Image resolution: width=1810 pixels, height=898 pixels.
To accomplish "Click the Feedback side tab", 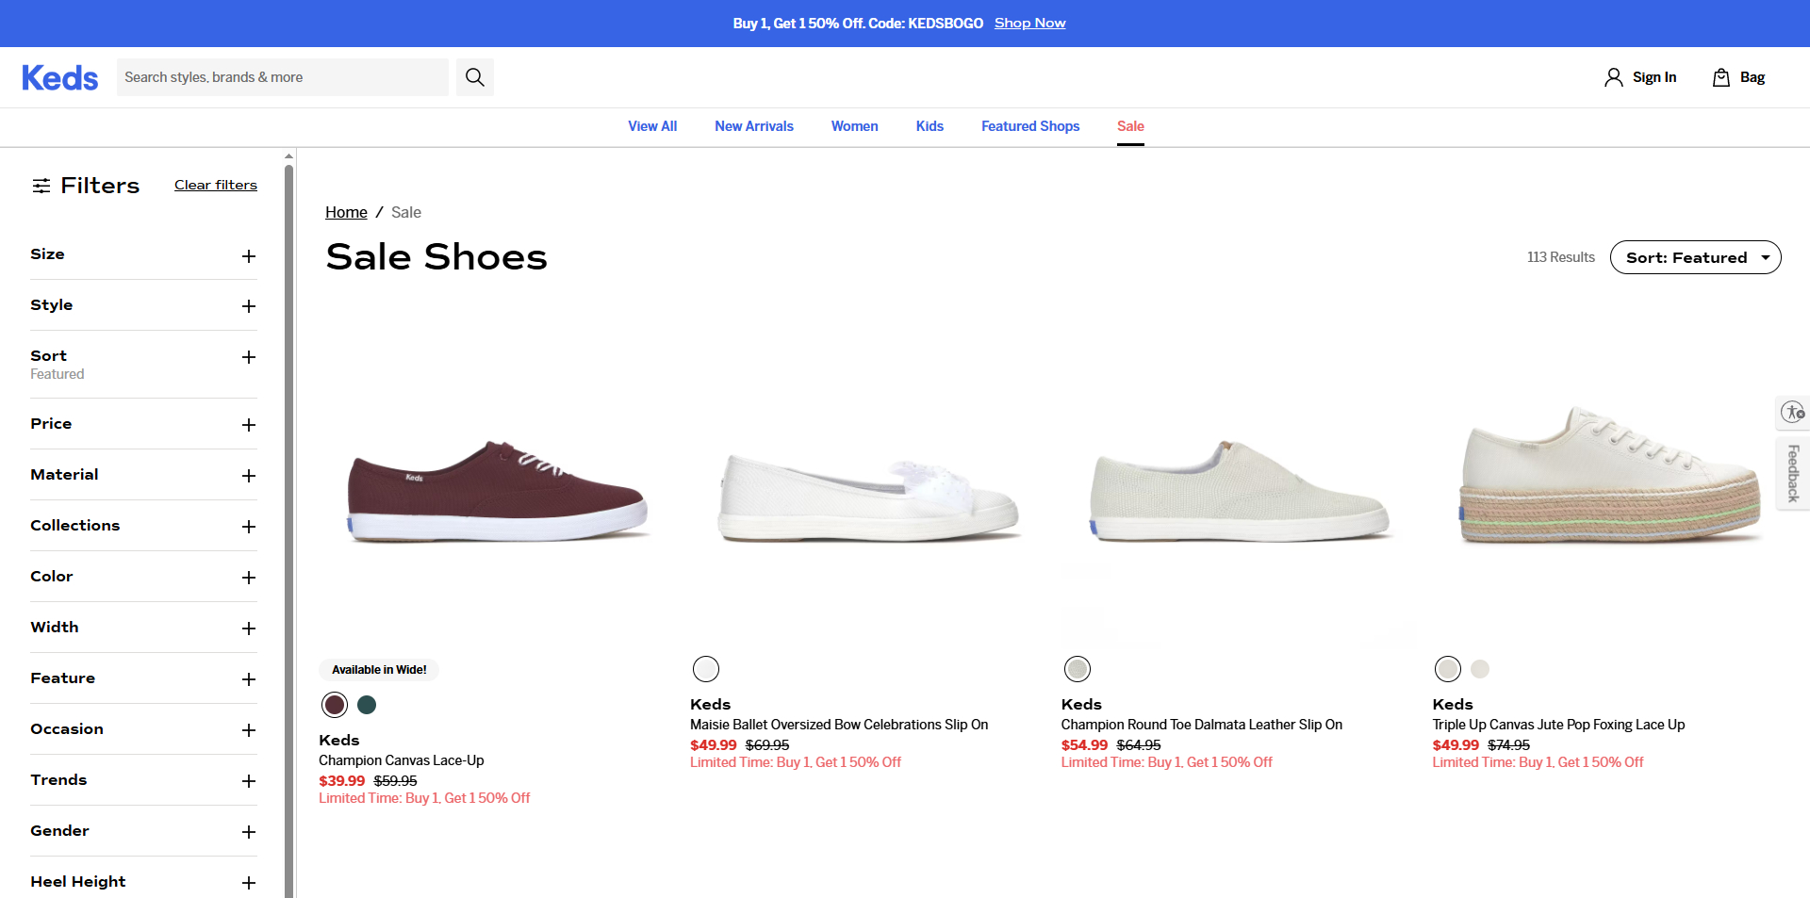I will [x=1792, y=473].
